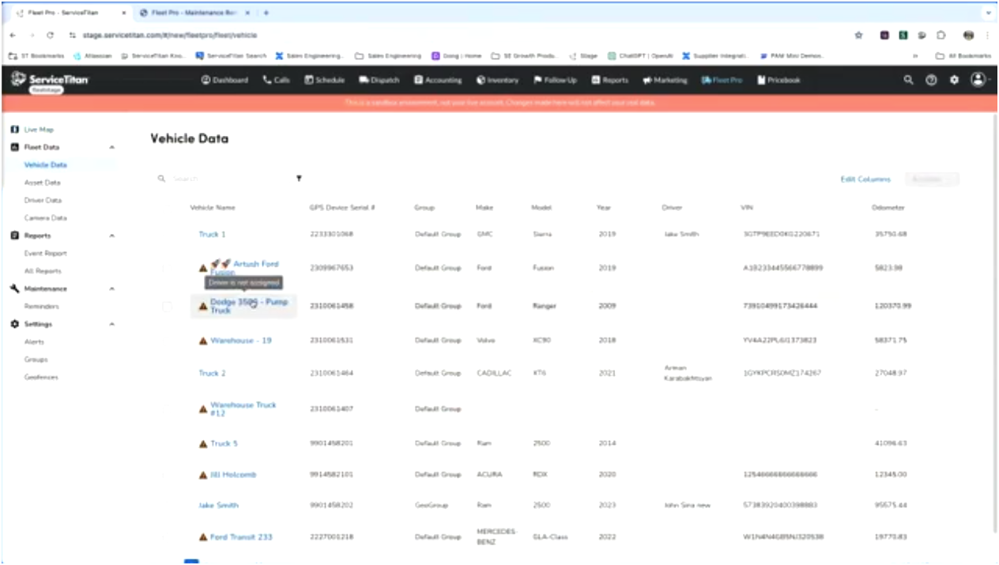Switch to Fleet Pro Maintenance browser tab
Screen dimensions: 999x565
click(x=194, y=13)
